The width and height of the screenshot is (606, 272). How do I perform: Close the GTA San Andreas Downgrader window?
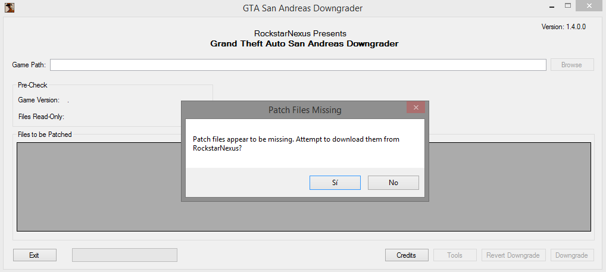[589, 6]
